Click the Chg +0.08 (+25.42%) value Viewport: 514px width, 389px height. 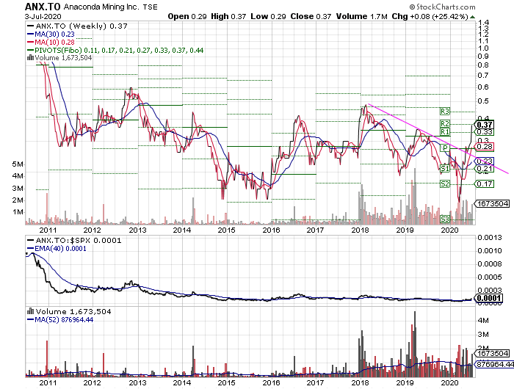[x=430, y=16]
